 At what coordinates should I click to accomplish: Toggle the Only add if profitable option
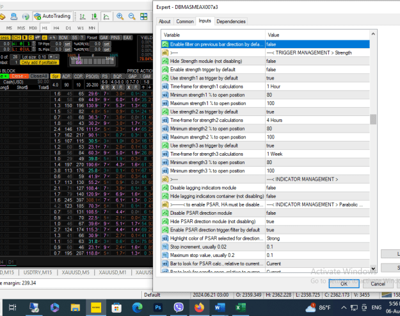[40, 63]
